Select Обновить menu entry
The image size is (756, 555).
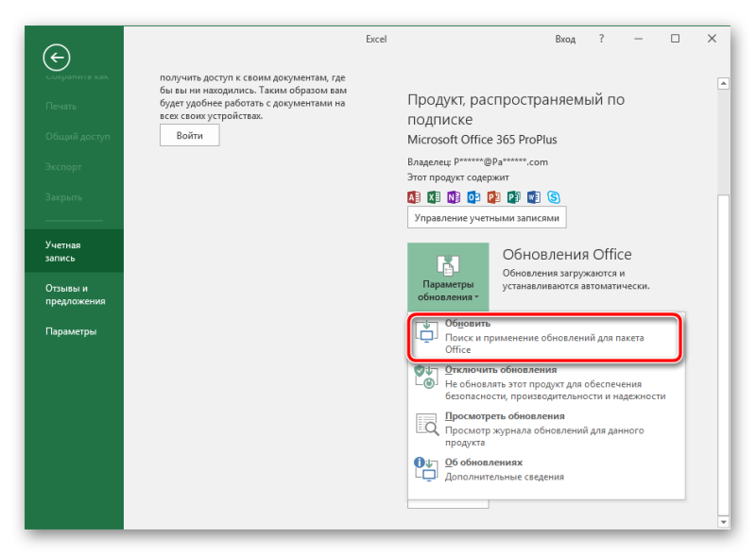[545, 336]
